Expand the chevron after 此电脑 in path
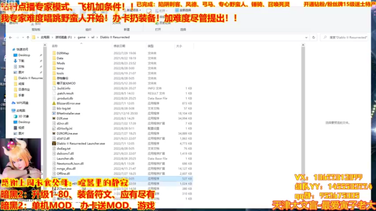This screenshot has height=211, width=376. (52, 38)
